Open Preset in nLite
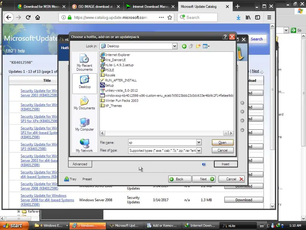 tap(87, 179)
